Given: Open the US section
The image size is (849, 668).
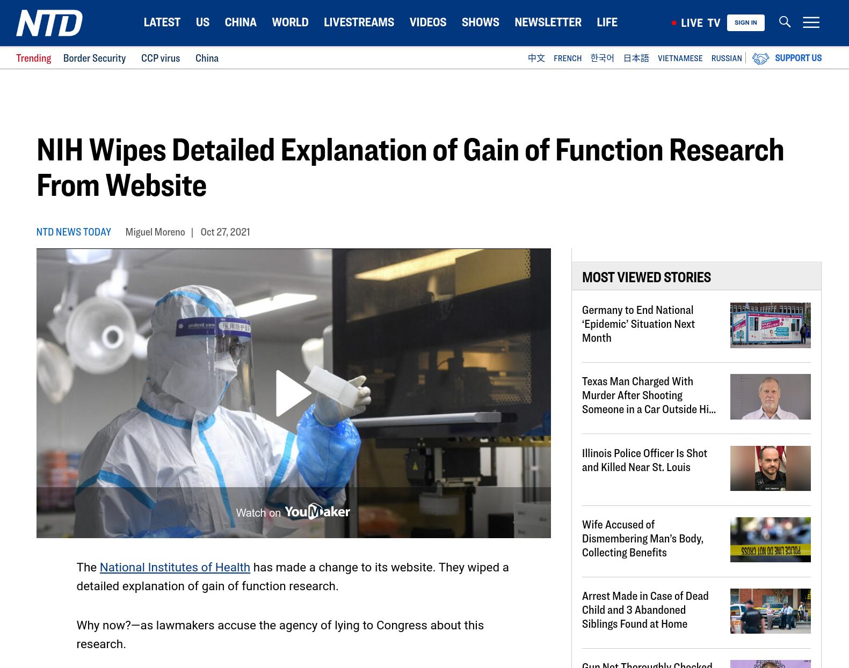Looking at the screenshot, I should pyautogui.click(x=202, y=22).
